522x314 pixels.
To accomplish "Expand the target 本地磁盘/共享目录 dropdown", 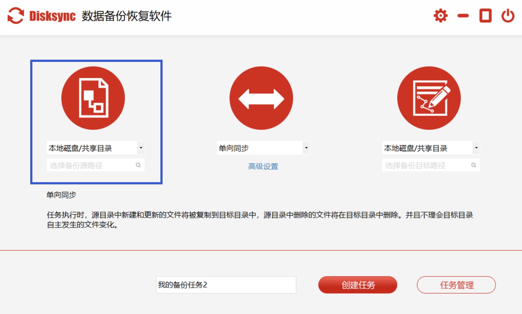I will click(476, 148).
